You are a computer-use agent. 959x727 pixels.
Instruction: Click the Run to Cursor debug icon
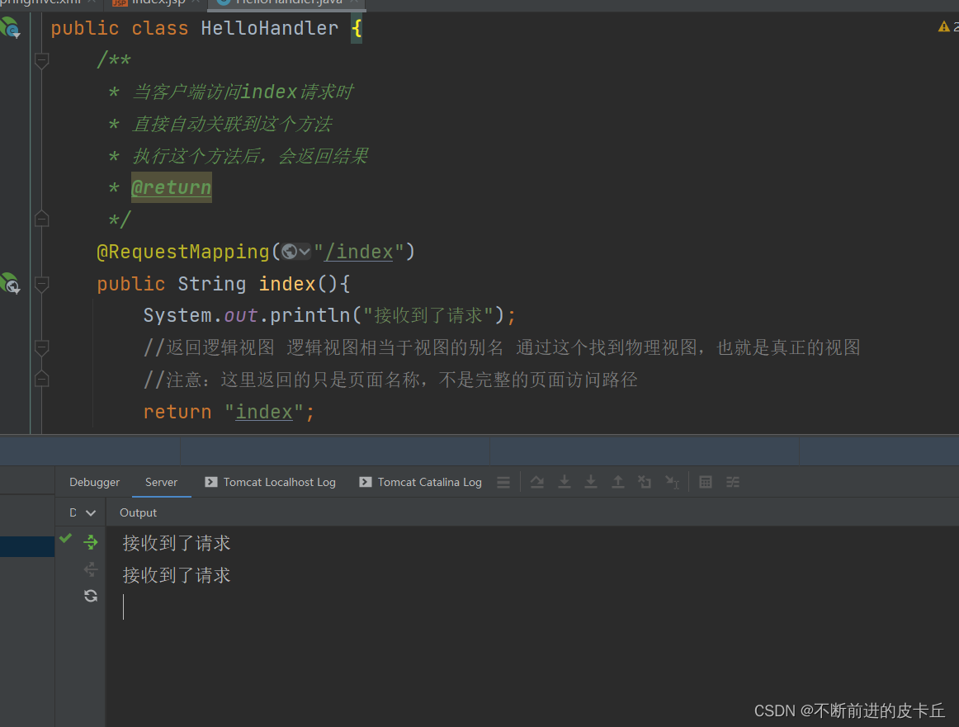tap(672, 483)
